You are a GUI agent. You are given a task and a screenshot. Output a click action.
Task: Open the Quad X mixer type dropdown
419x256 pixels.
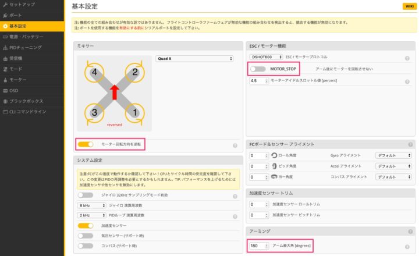tap(194, 58)
